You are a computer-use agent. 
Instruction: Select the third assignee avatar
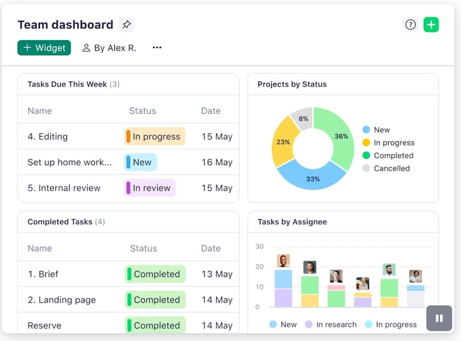pos(336,276)
